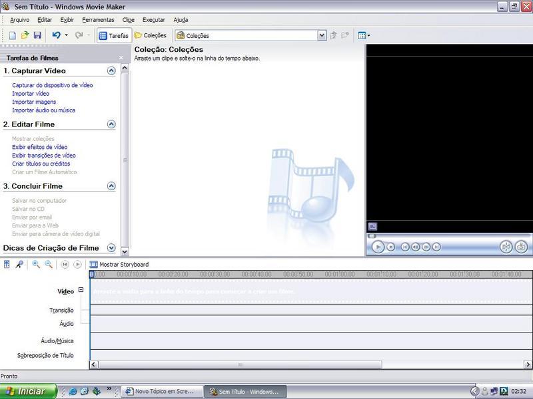
Task: Click the preview monitor seek bar handle
Action: click(x=372, y=236)
